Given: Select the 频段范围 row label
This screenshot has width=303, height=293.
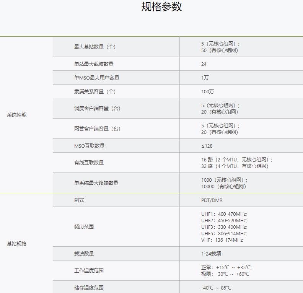Looking at the screenshot, I should tap(84, 227).
